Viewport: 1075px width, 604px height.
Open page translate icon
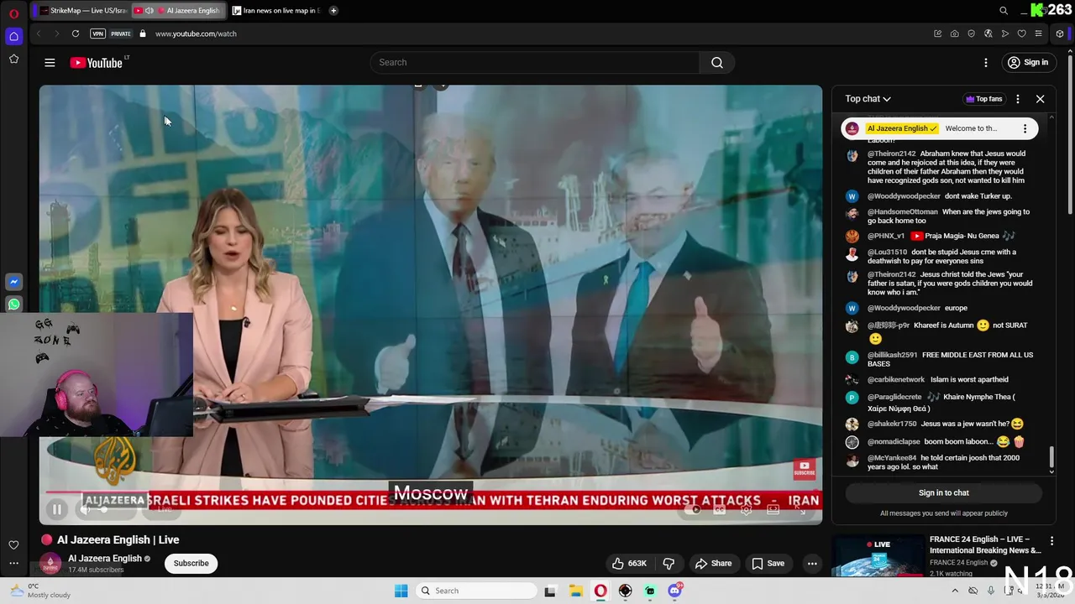click(988, 34)
